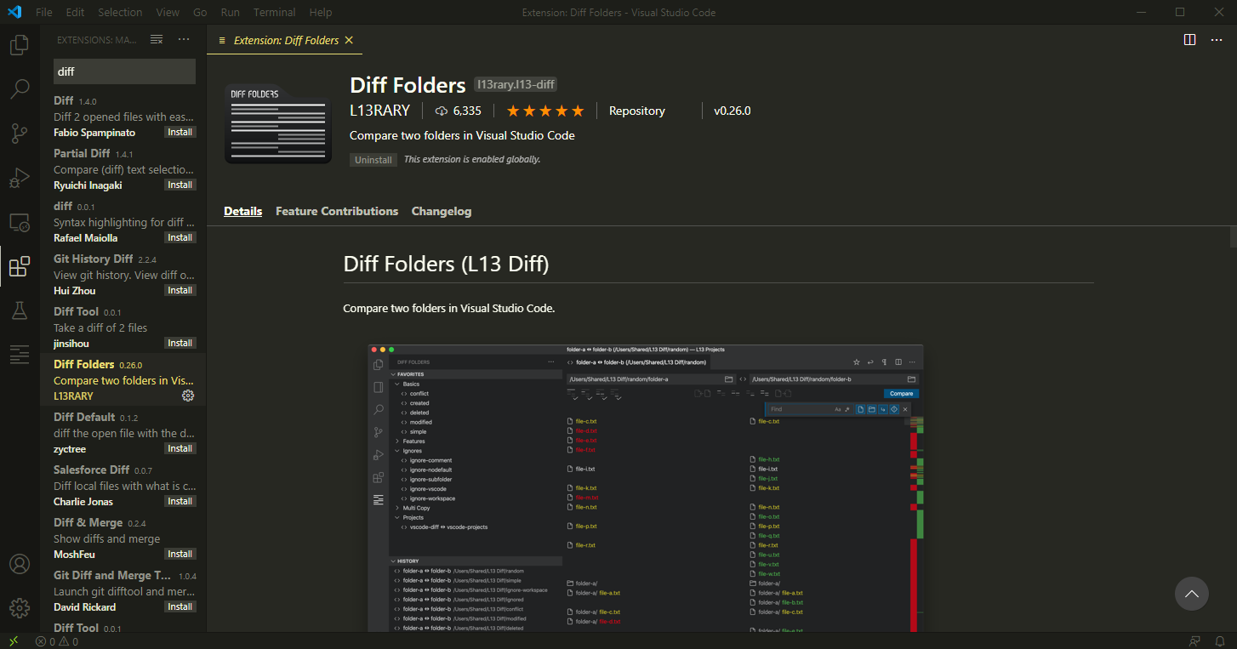Image resolution: width=1237 pixels, height=649 pixels.
Task: Click the Diff Folders (L13 Diff) heading
Action: point(446,264)
